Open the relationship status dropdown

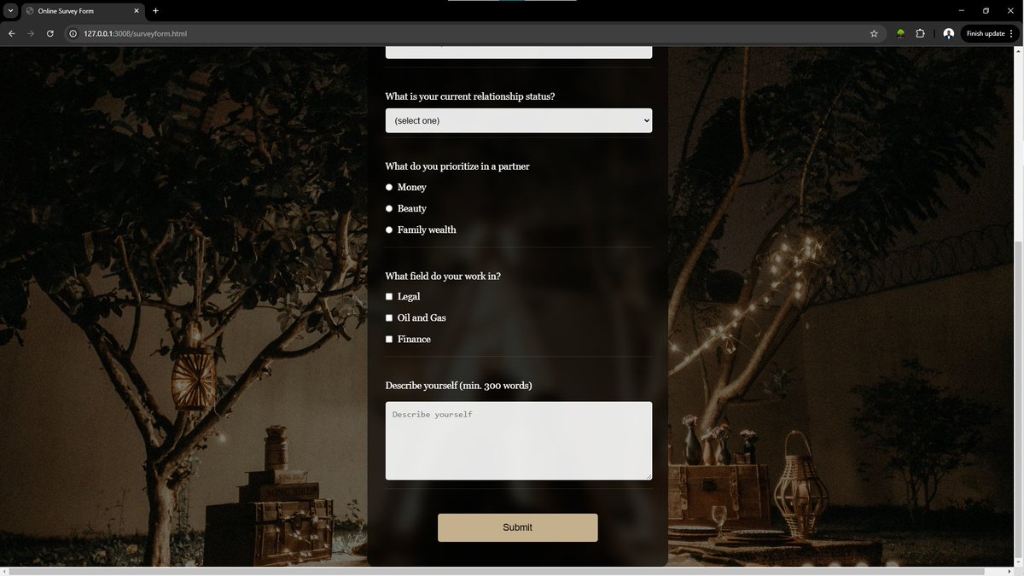517,120
